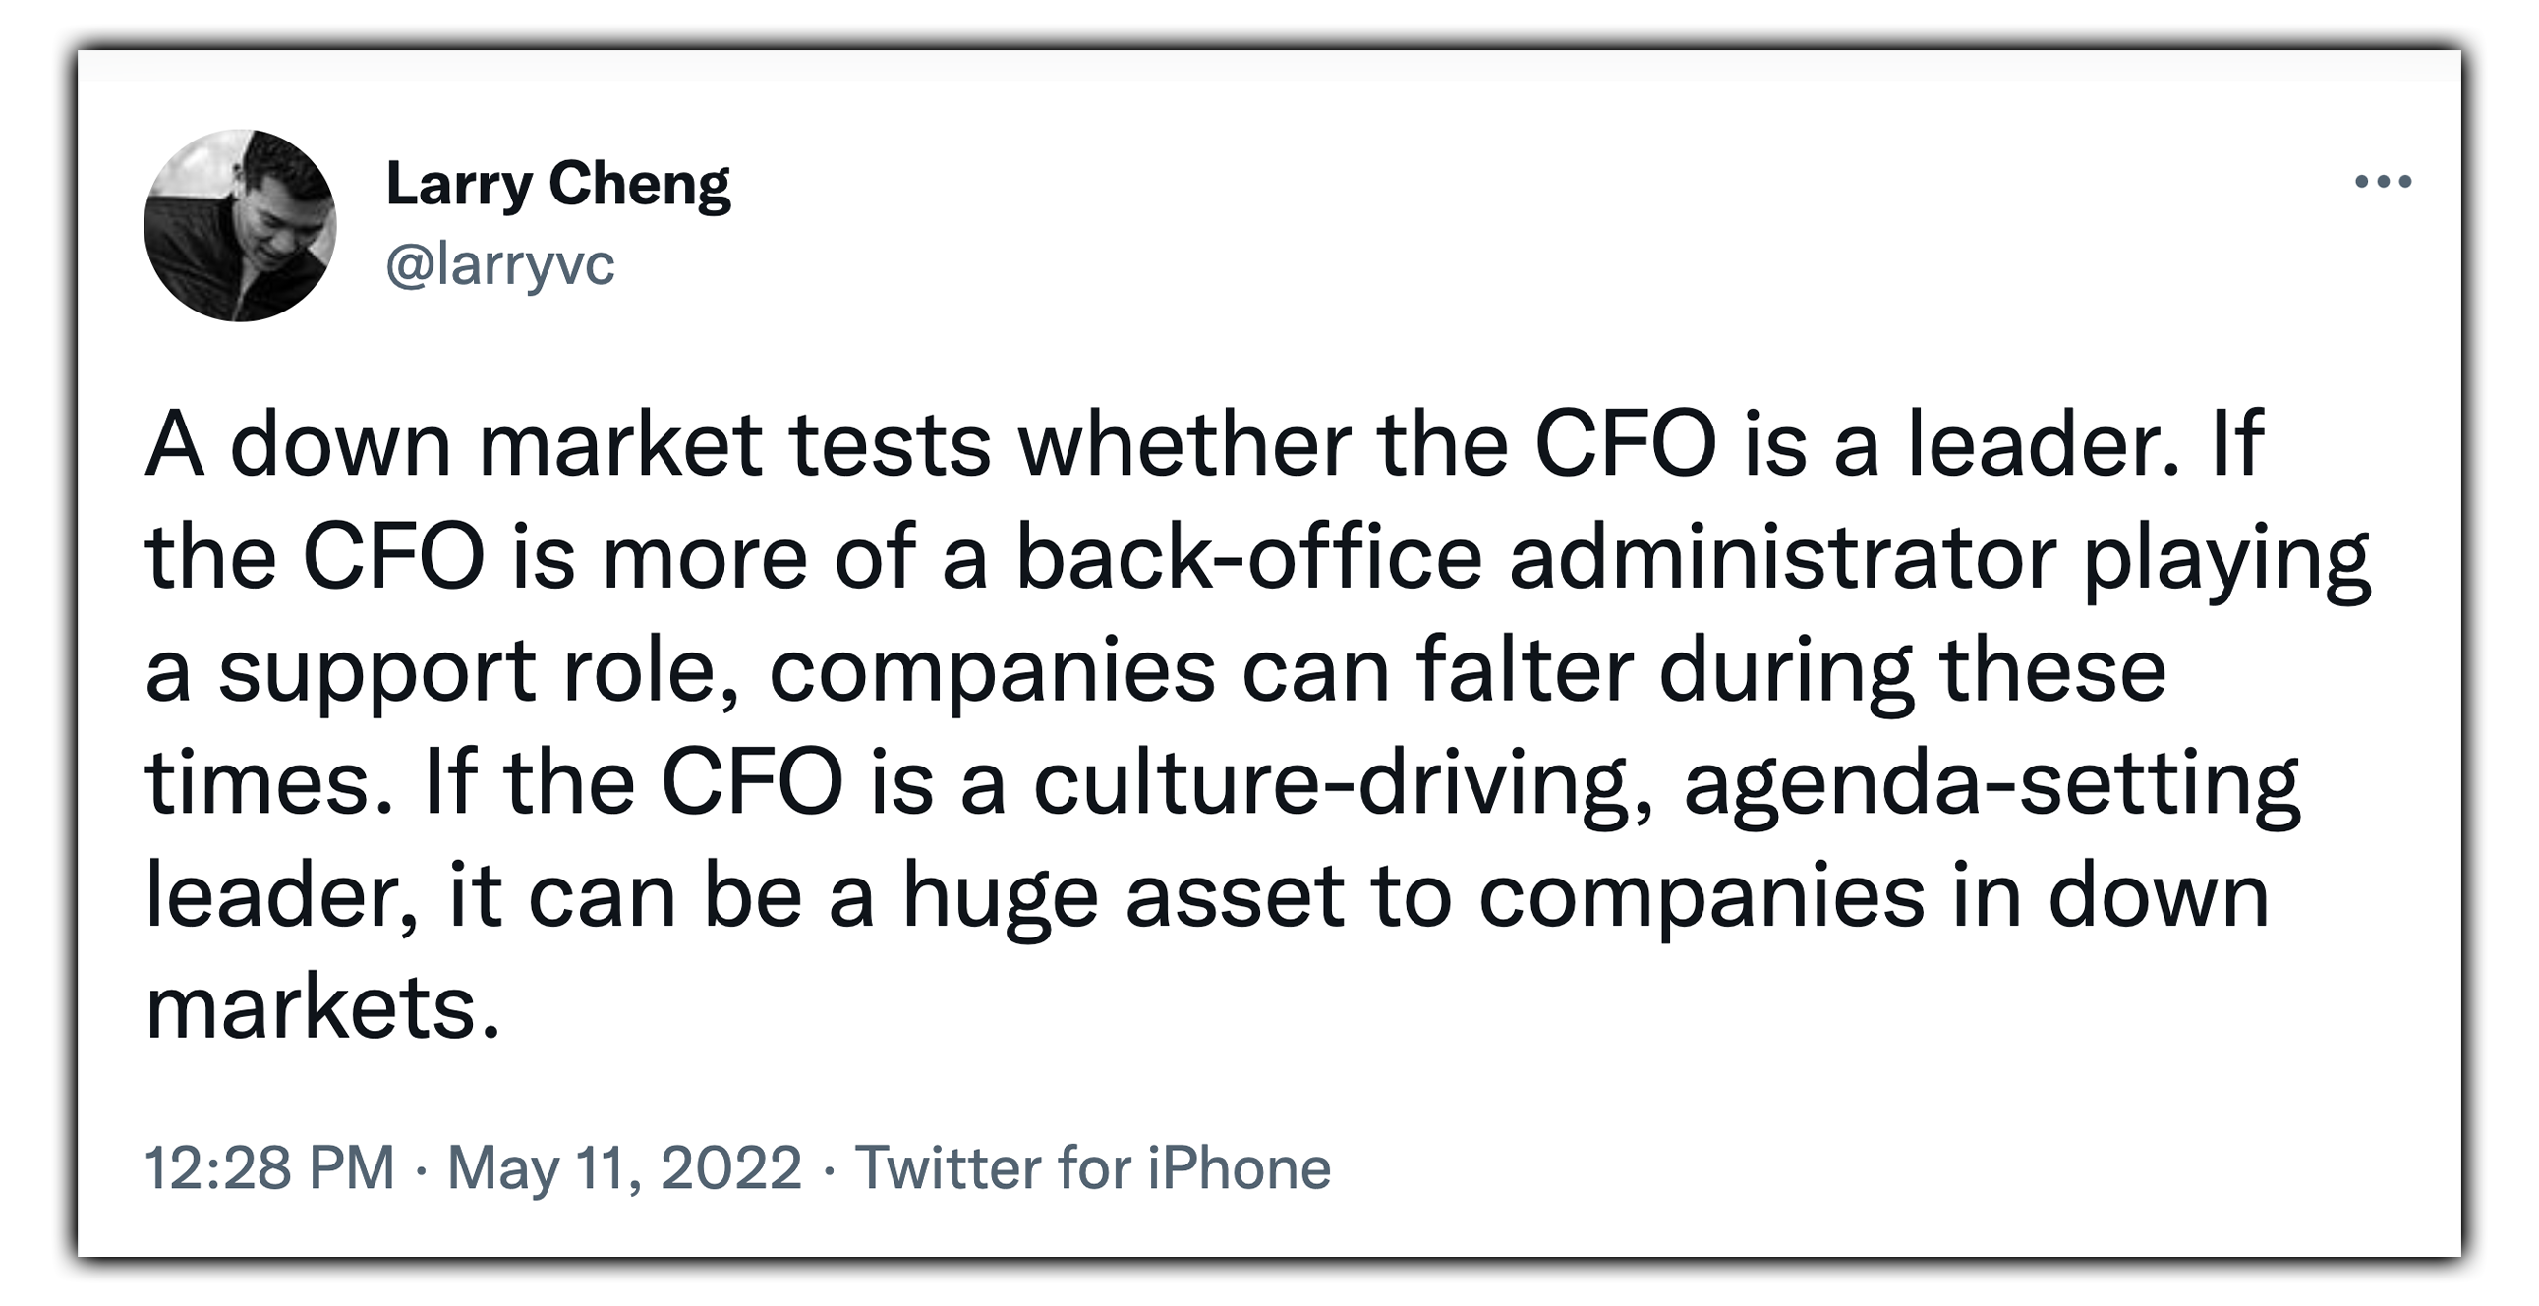Open the Larry Cheng display name

(558, 186)
